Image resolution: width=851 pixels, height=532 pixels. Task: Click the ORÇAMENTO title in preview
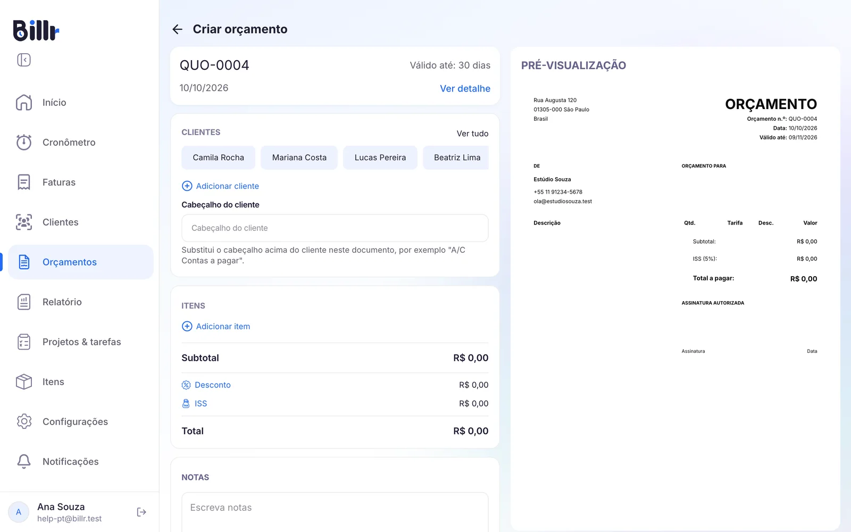[x=771, y=104]
